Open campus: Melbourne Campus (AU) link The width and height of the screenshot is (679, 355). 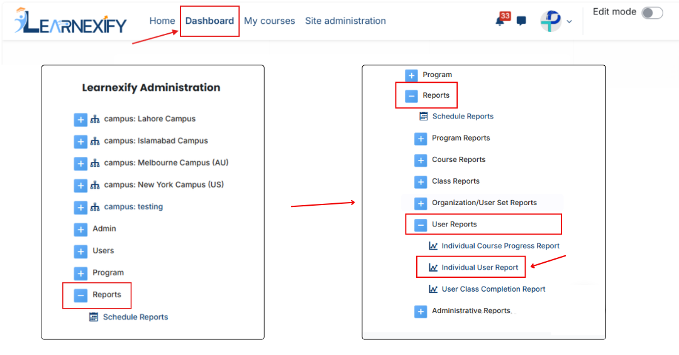coord(166,163)
